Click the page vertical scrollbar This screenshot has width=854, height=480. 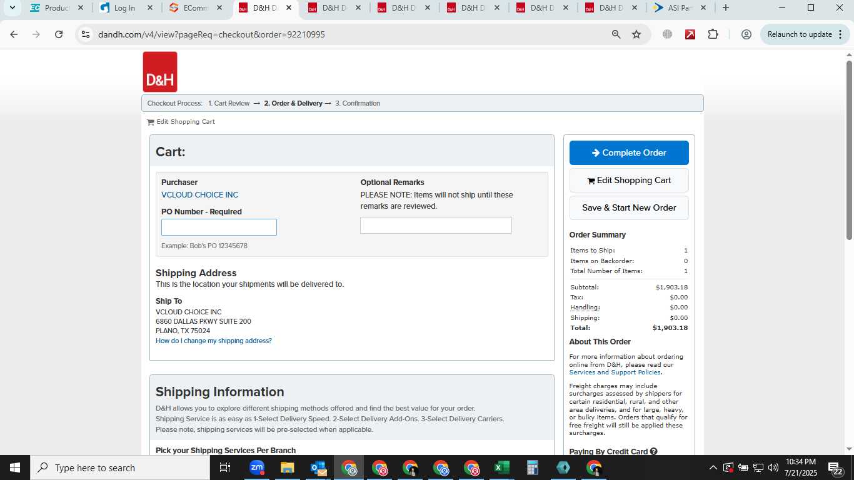[849, 150]
